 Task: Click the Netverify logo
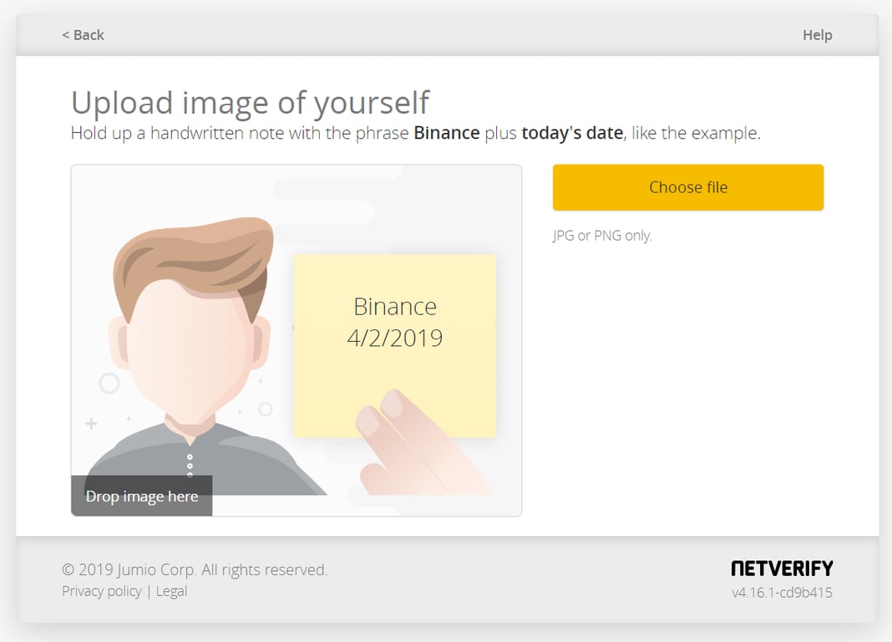(783, 568)
